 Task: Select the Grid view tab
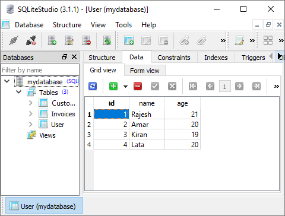pyautogui.click(x=103, y=70)
